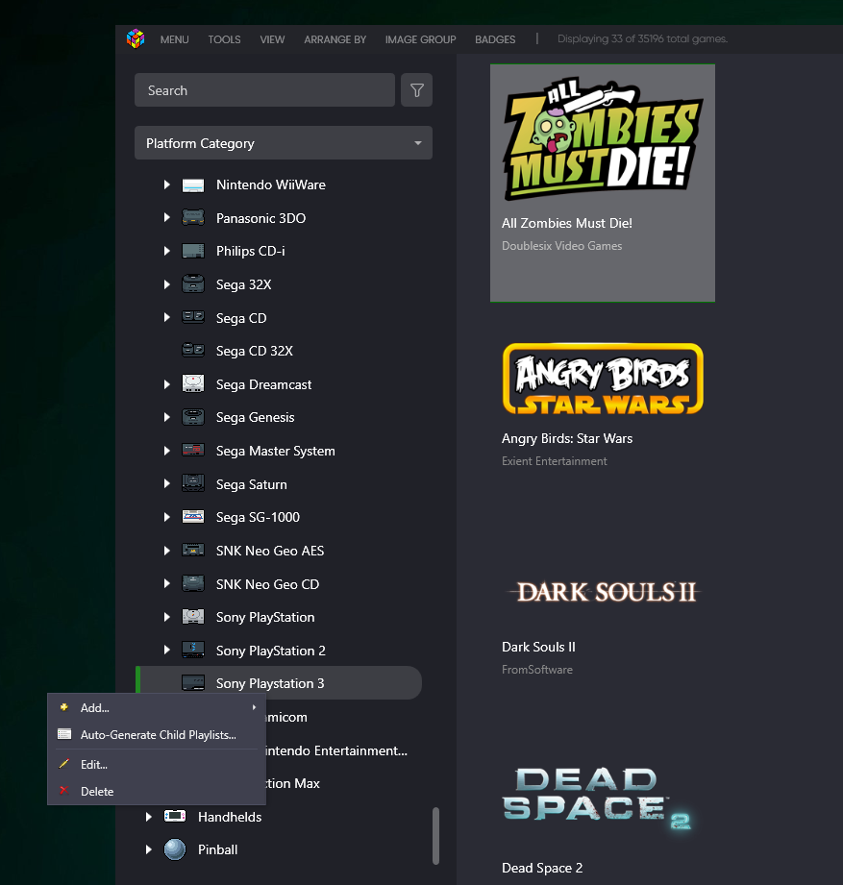Click the red X icon beside Delete
843x885 pixels.
[x=64, y=791]
